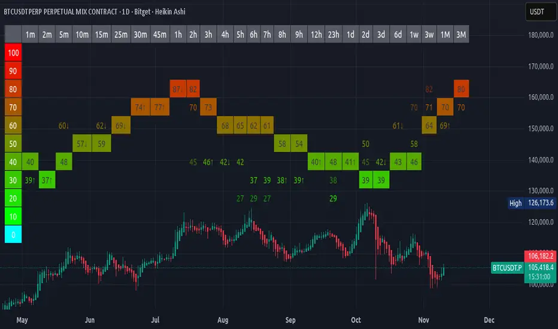Click the 1h column header

pyautogui.click(x=178, y=35)
